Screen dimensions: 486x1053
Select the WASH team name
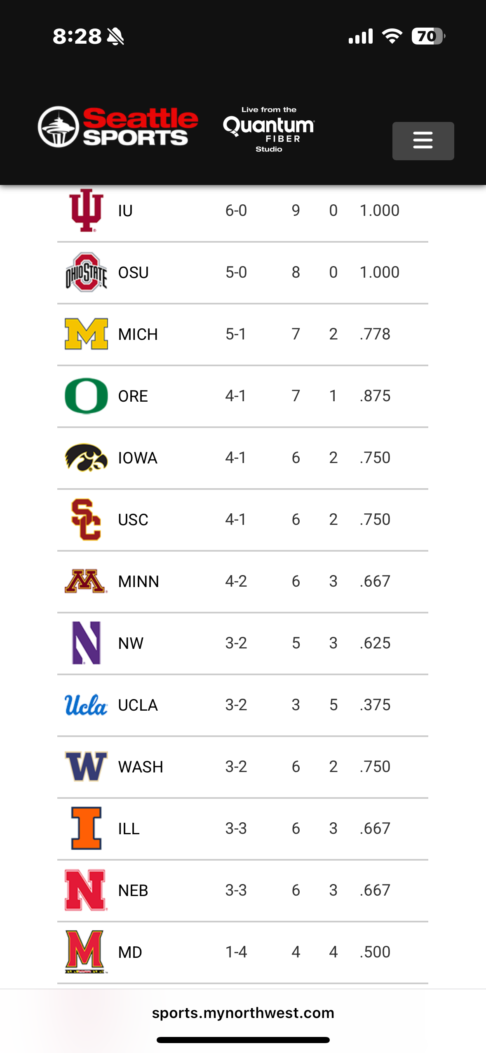click(141, 767)
